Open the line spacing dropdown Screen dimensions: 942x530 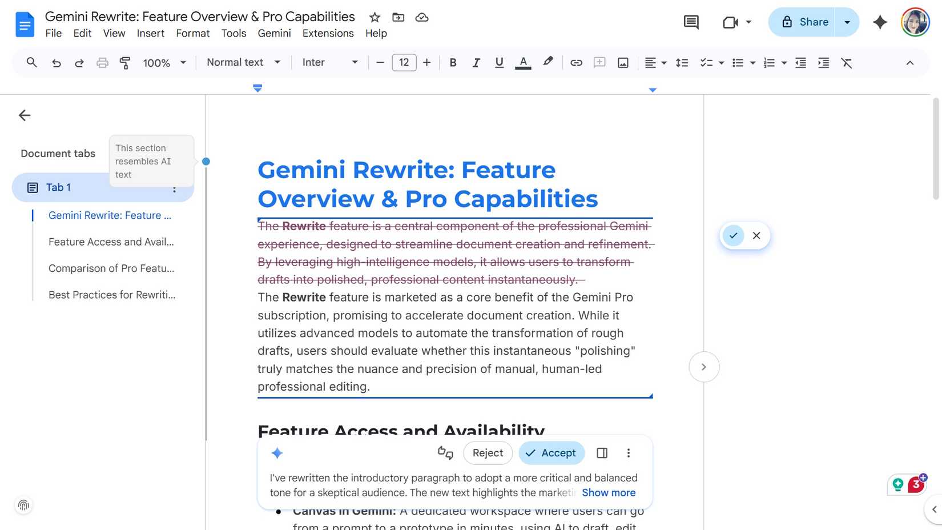682,63
